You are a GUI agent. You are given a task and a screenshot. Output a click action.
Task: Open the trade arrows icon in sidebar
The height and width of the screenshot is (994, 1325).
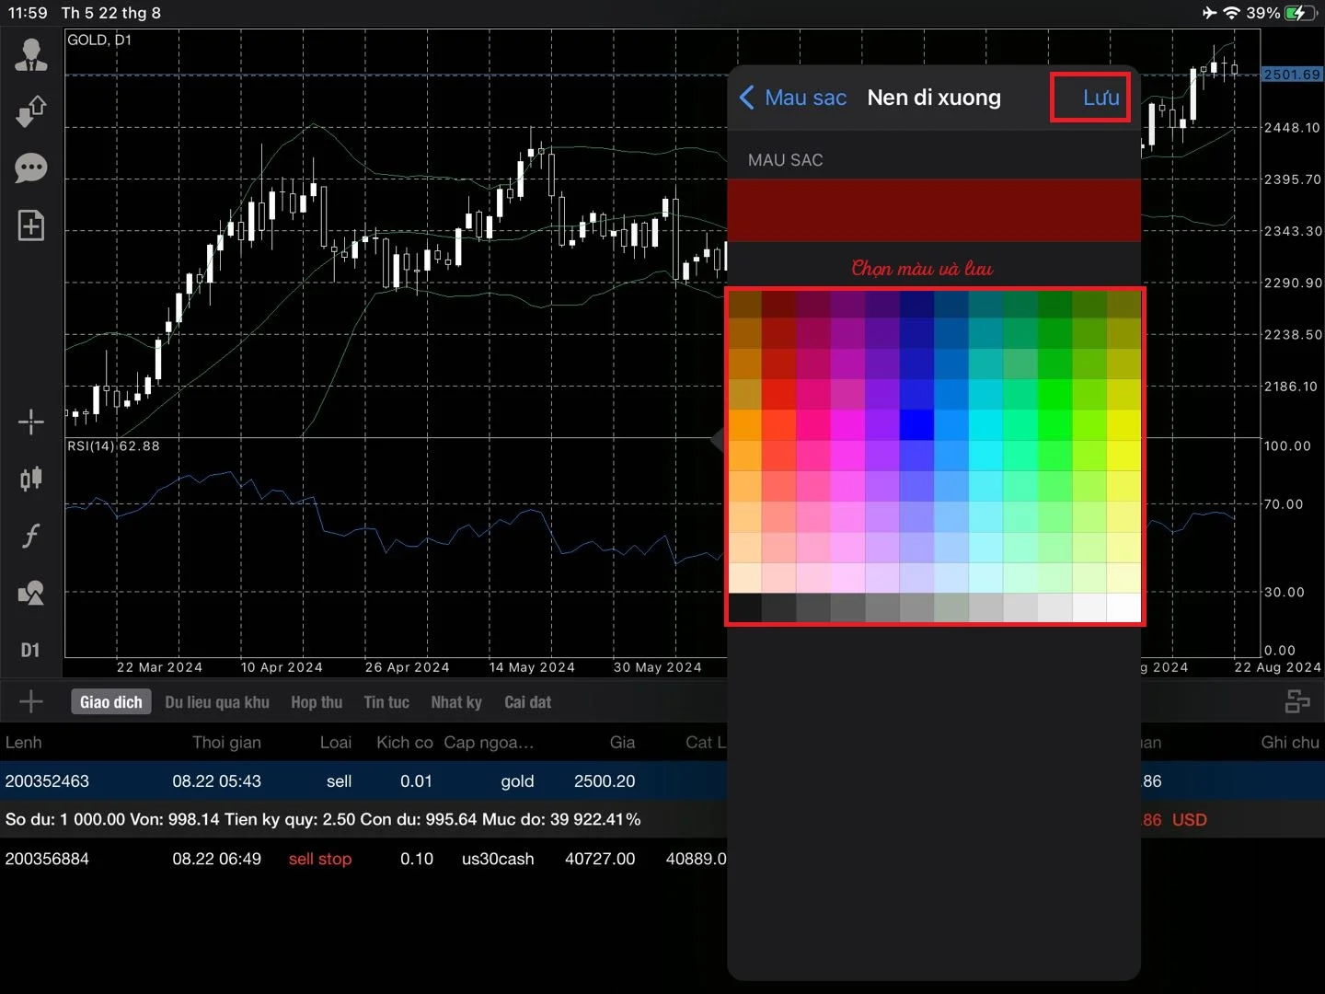tap(31, 111)
